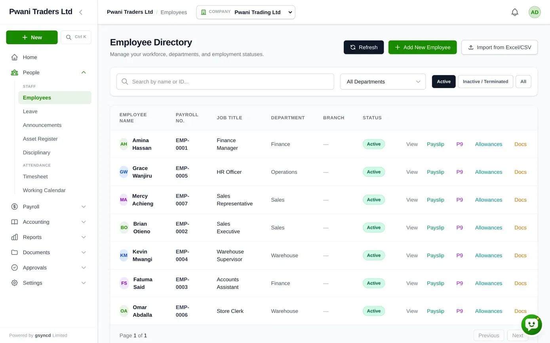Expand the Payroll section chevron
Viewport: 550px width, 343px height.
tap(84, 207)
